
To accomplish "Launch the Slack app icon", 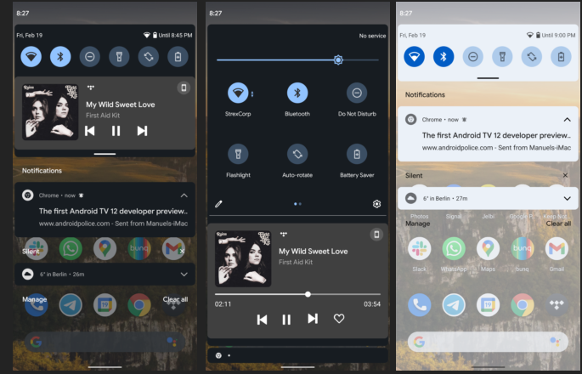I will [419, 248].
